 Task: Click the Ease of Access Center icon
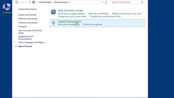(x=53, y=12)
